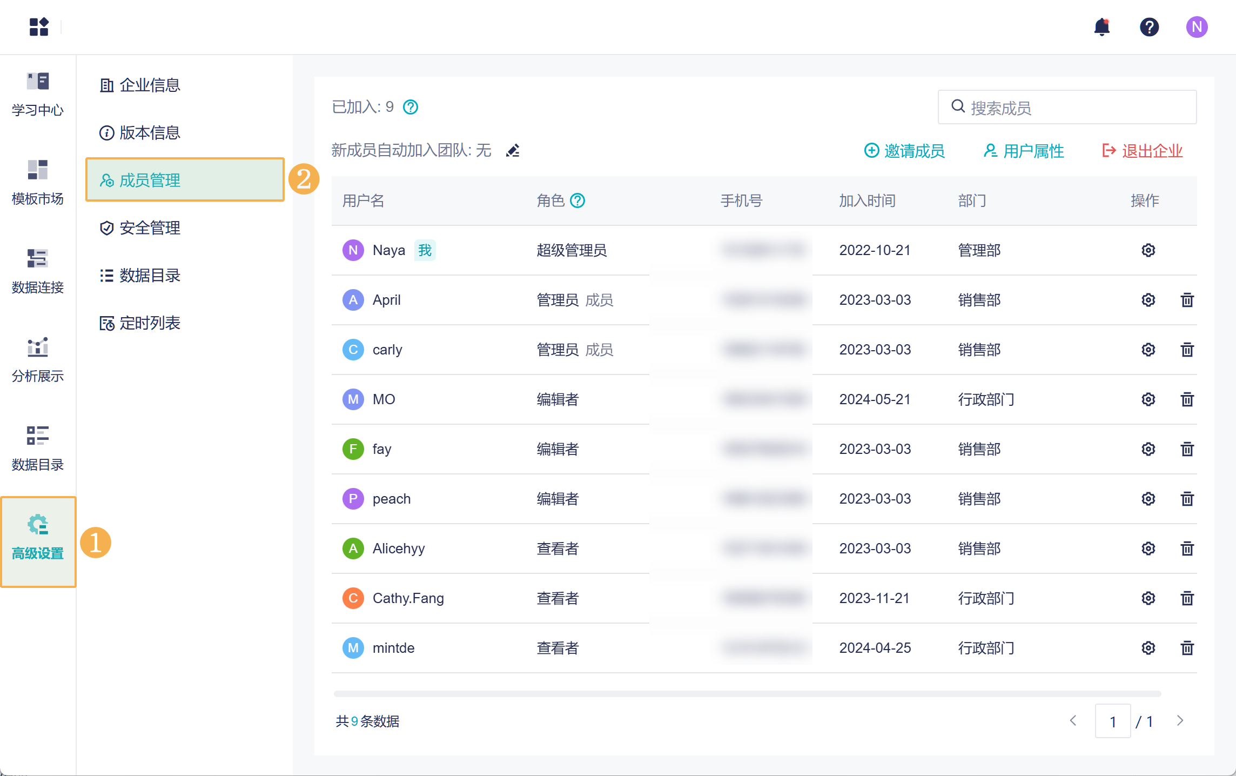Go to next page with right chevron
Viewport: 1236px width, 776px height.
1180,720
